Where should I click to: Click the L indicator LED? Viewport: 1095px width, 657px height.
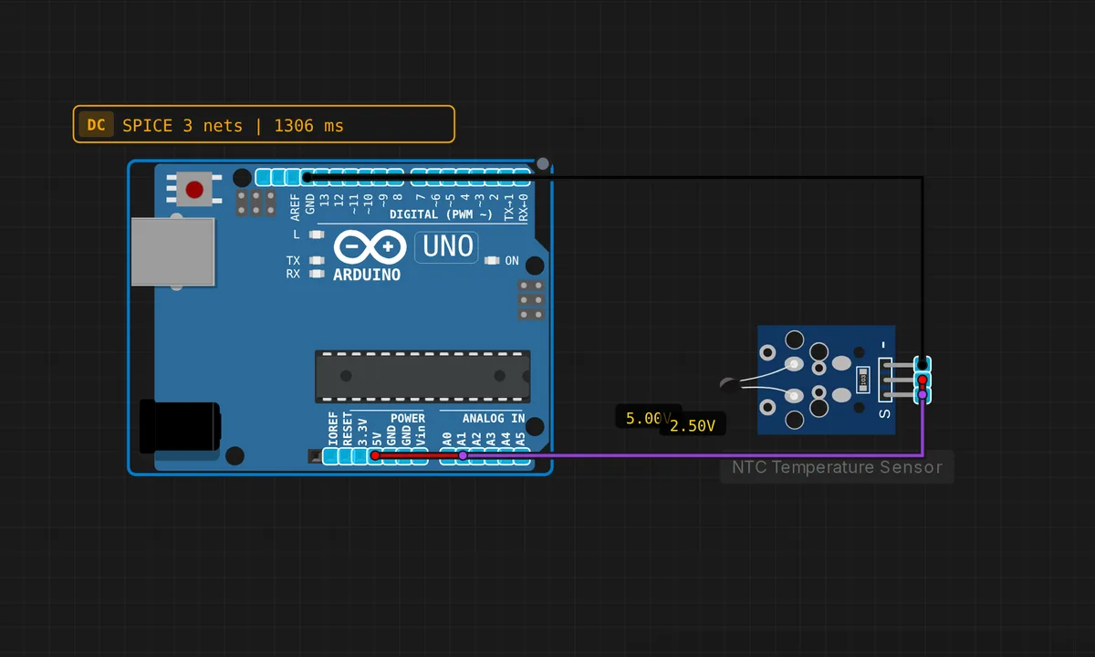pyautogui.click(x=317, y=235)
